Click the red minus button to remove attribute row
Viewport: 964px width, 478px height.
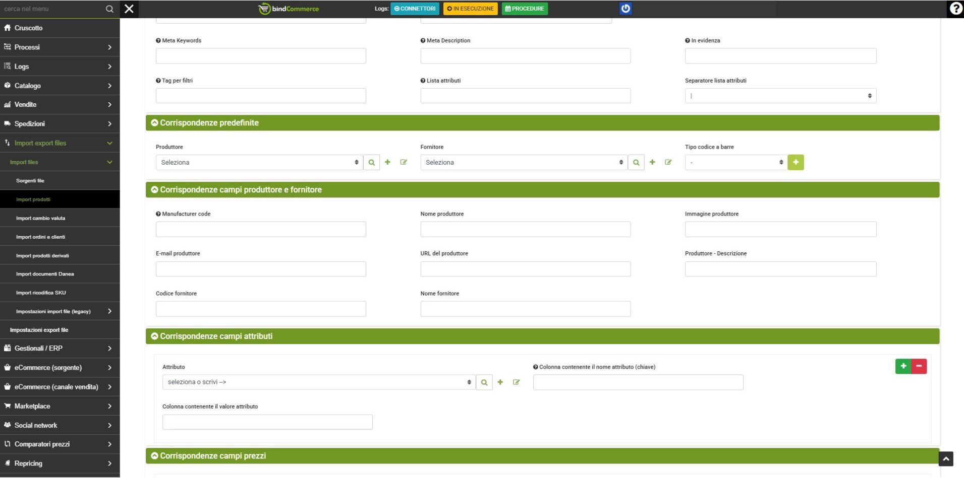[x=919, y=366]
